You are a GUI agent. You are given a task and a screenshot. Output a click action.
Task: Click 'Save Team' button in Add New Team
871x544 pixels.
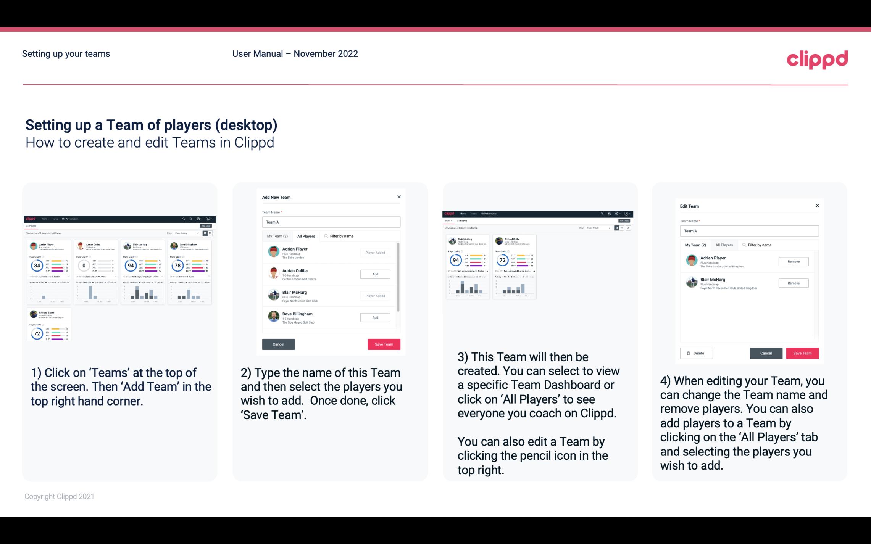(384, 343)
